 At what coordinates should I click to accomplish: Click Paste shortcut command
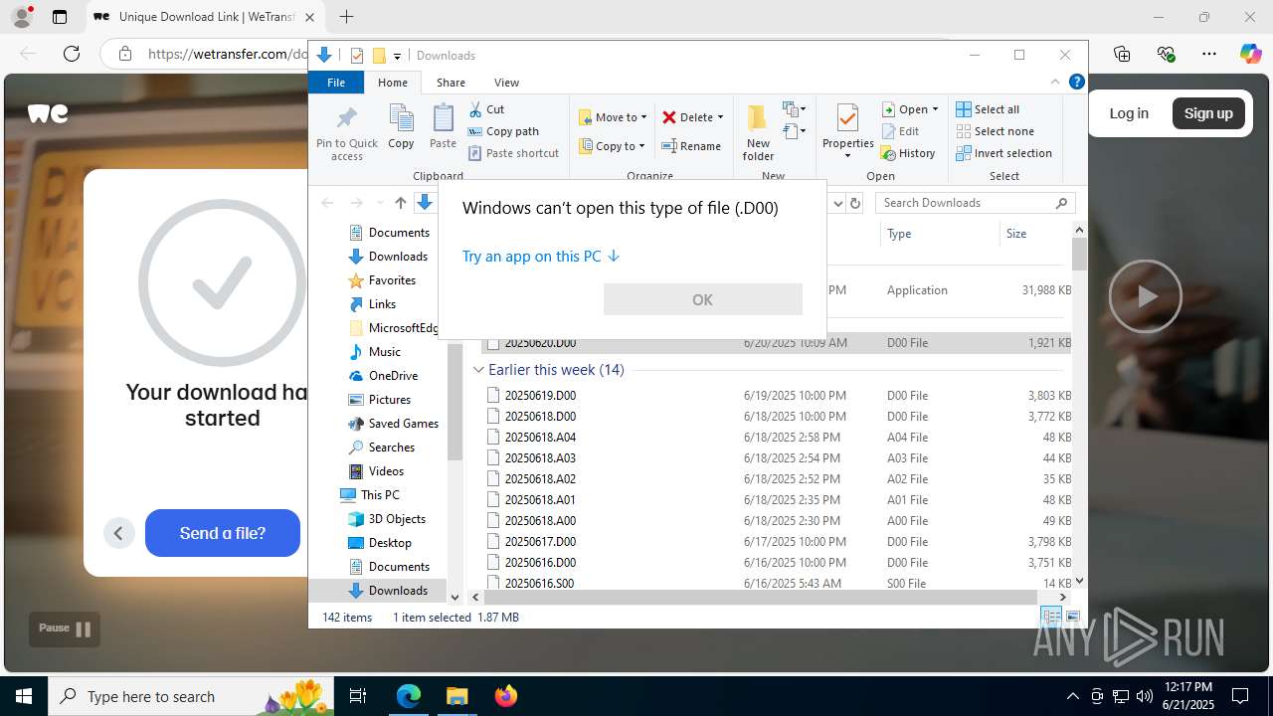pos(513,153)
